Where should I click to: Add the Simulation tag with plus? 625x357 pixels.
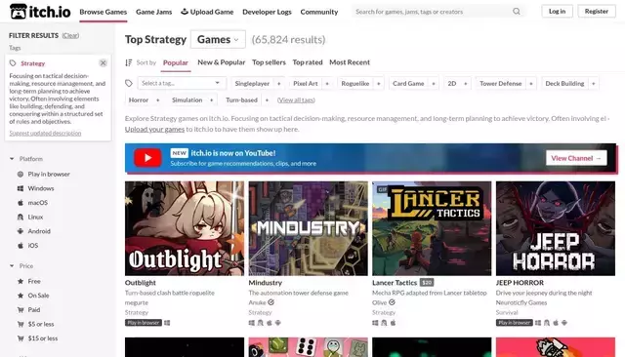click(212, 100)
